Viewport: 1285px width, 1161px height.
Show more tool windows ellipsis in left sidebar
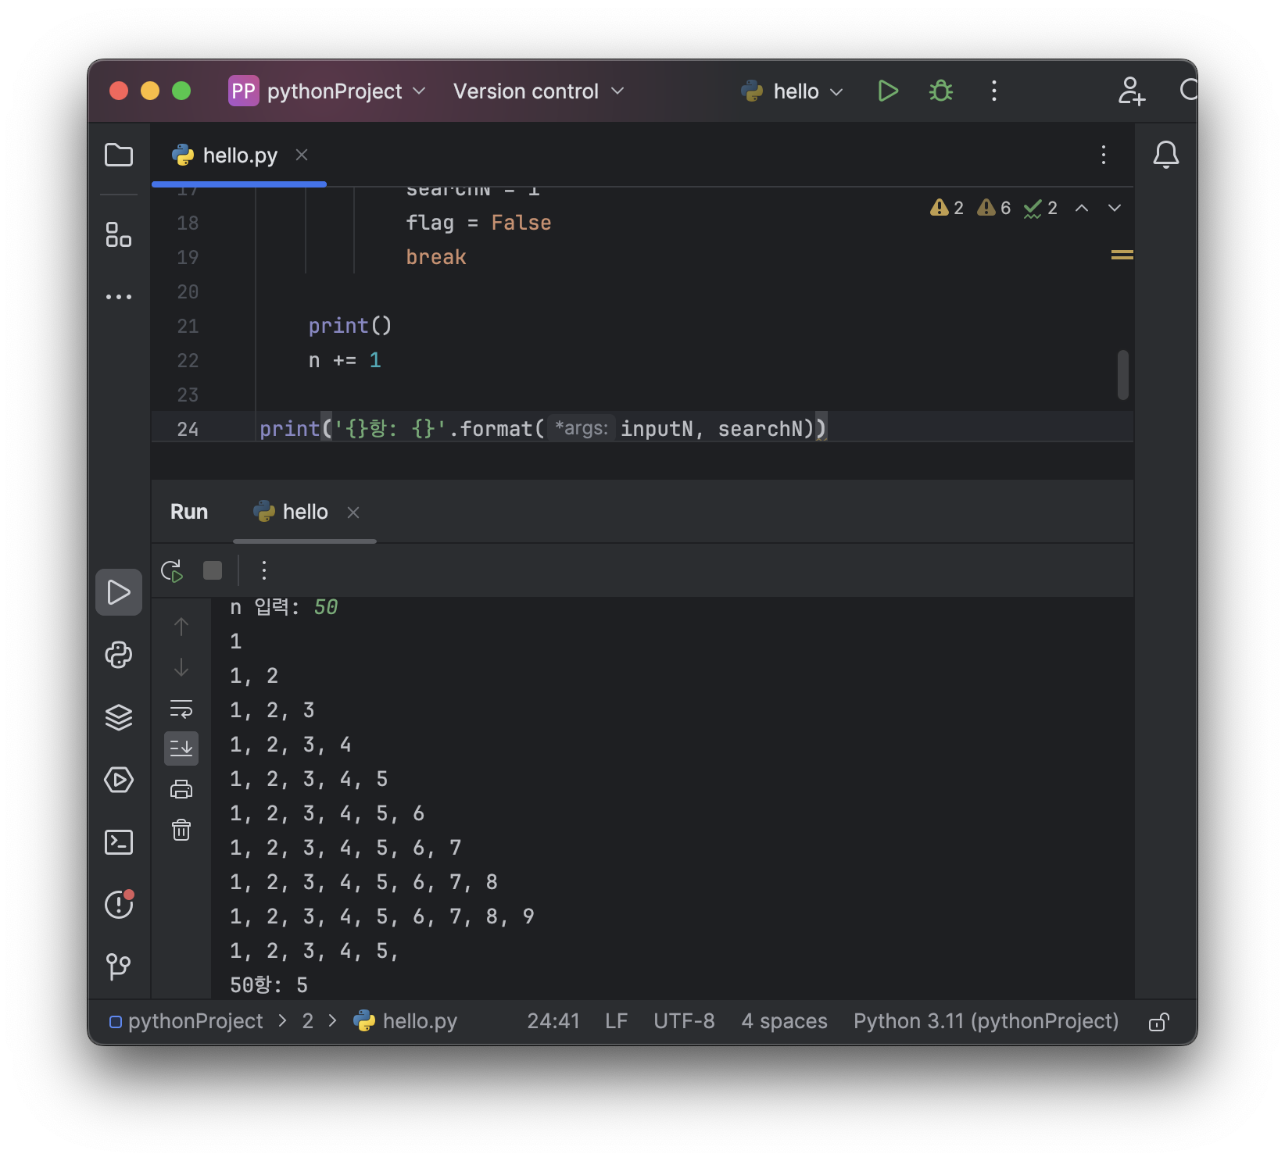119,297
